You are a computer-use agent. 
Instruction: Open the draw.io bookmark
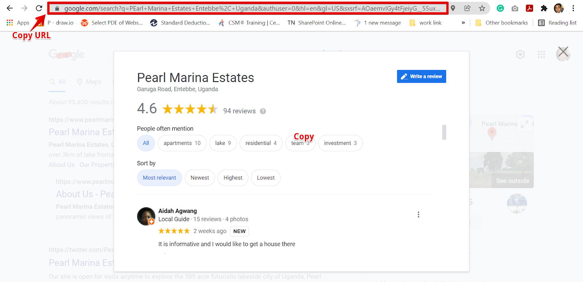coord(56,23)
